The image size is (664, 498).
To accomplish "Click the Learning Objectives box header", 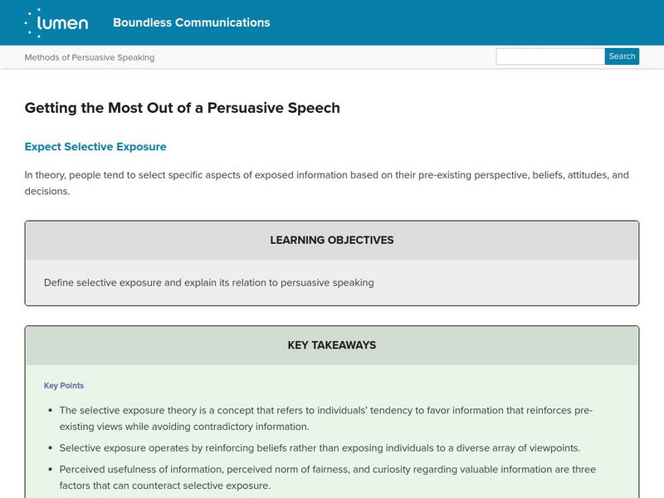I will (332, 241).
